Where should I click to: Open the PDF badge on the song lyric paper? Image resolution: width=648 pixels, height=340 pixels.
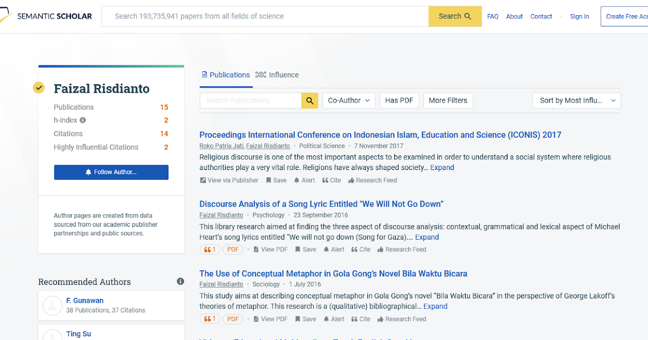[x=233, y=249]
